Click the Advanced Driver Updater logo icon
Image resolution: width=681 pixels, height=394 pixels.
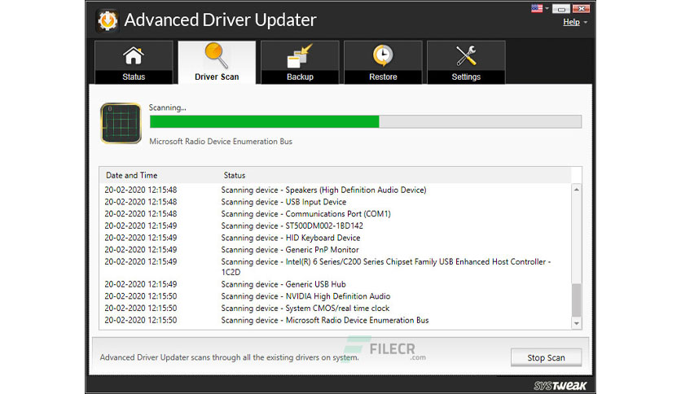(x=108, y=20)
